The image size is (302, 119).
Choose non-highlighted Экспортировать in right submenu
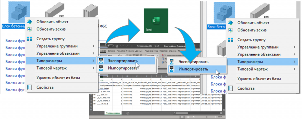[197, 62]
